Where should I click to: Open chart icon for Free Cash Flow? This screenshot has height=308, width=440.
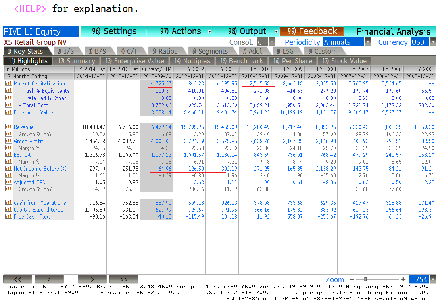tap(8, 216)
